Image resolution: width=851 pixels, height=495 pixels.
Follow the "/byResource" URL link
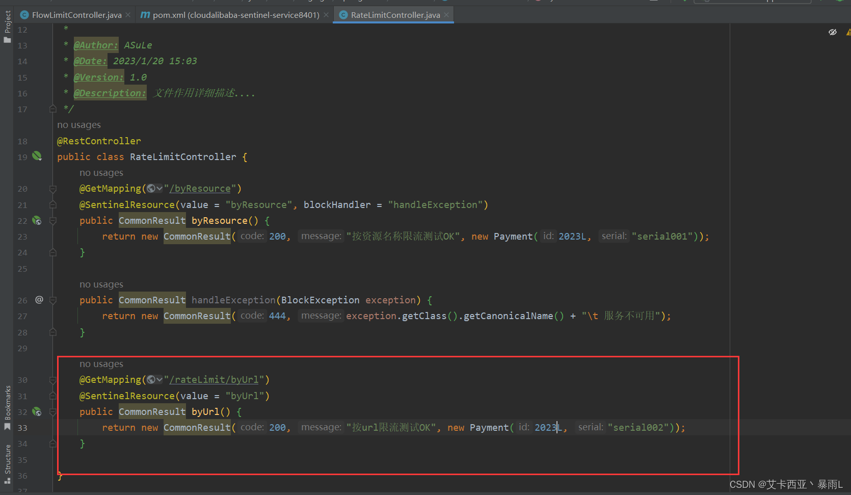200,189
